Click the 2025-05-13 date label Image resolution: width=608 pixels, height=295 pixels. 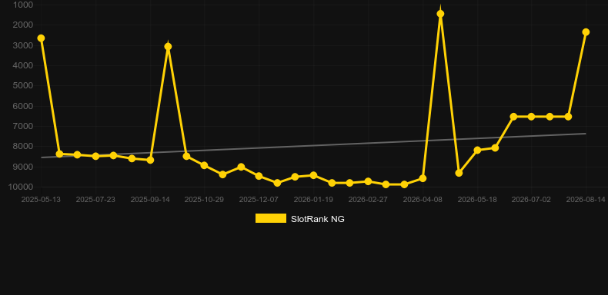point(41,200)
